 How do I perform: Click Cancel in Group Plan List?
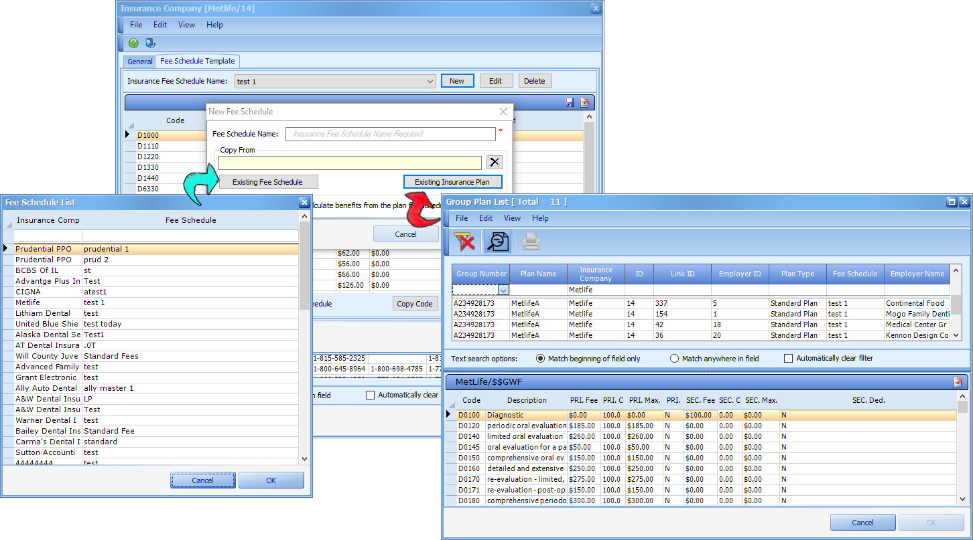coord(862,523)
